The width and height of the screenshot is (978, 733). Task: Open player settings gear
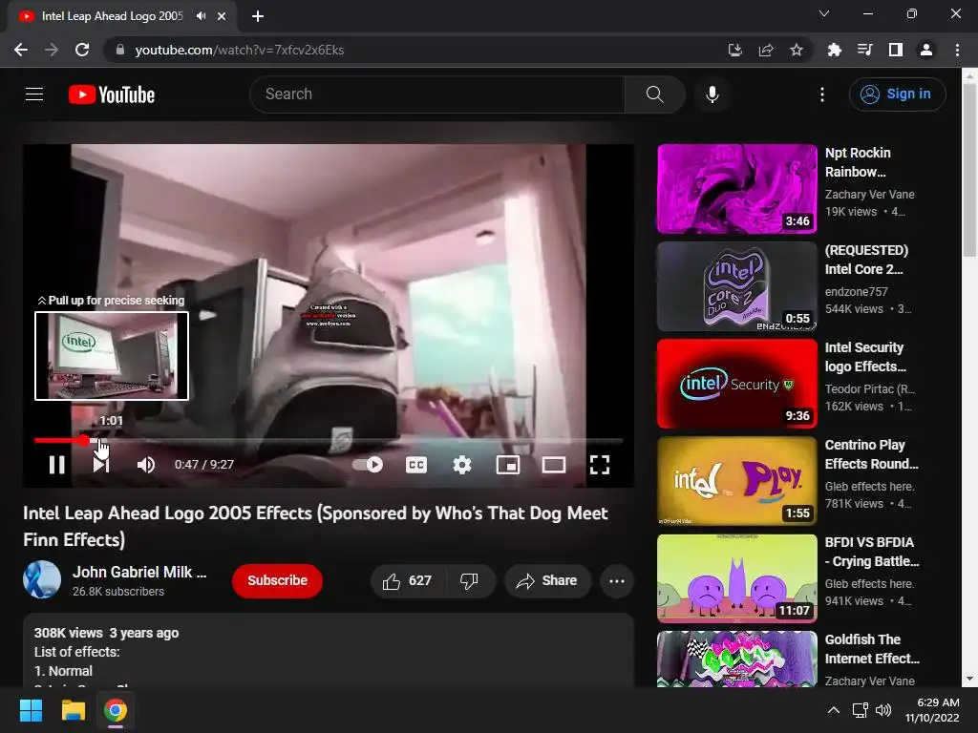tap(462, 465)
